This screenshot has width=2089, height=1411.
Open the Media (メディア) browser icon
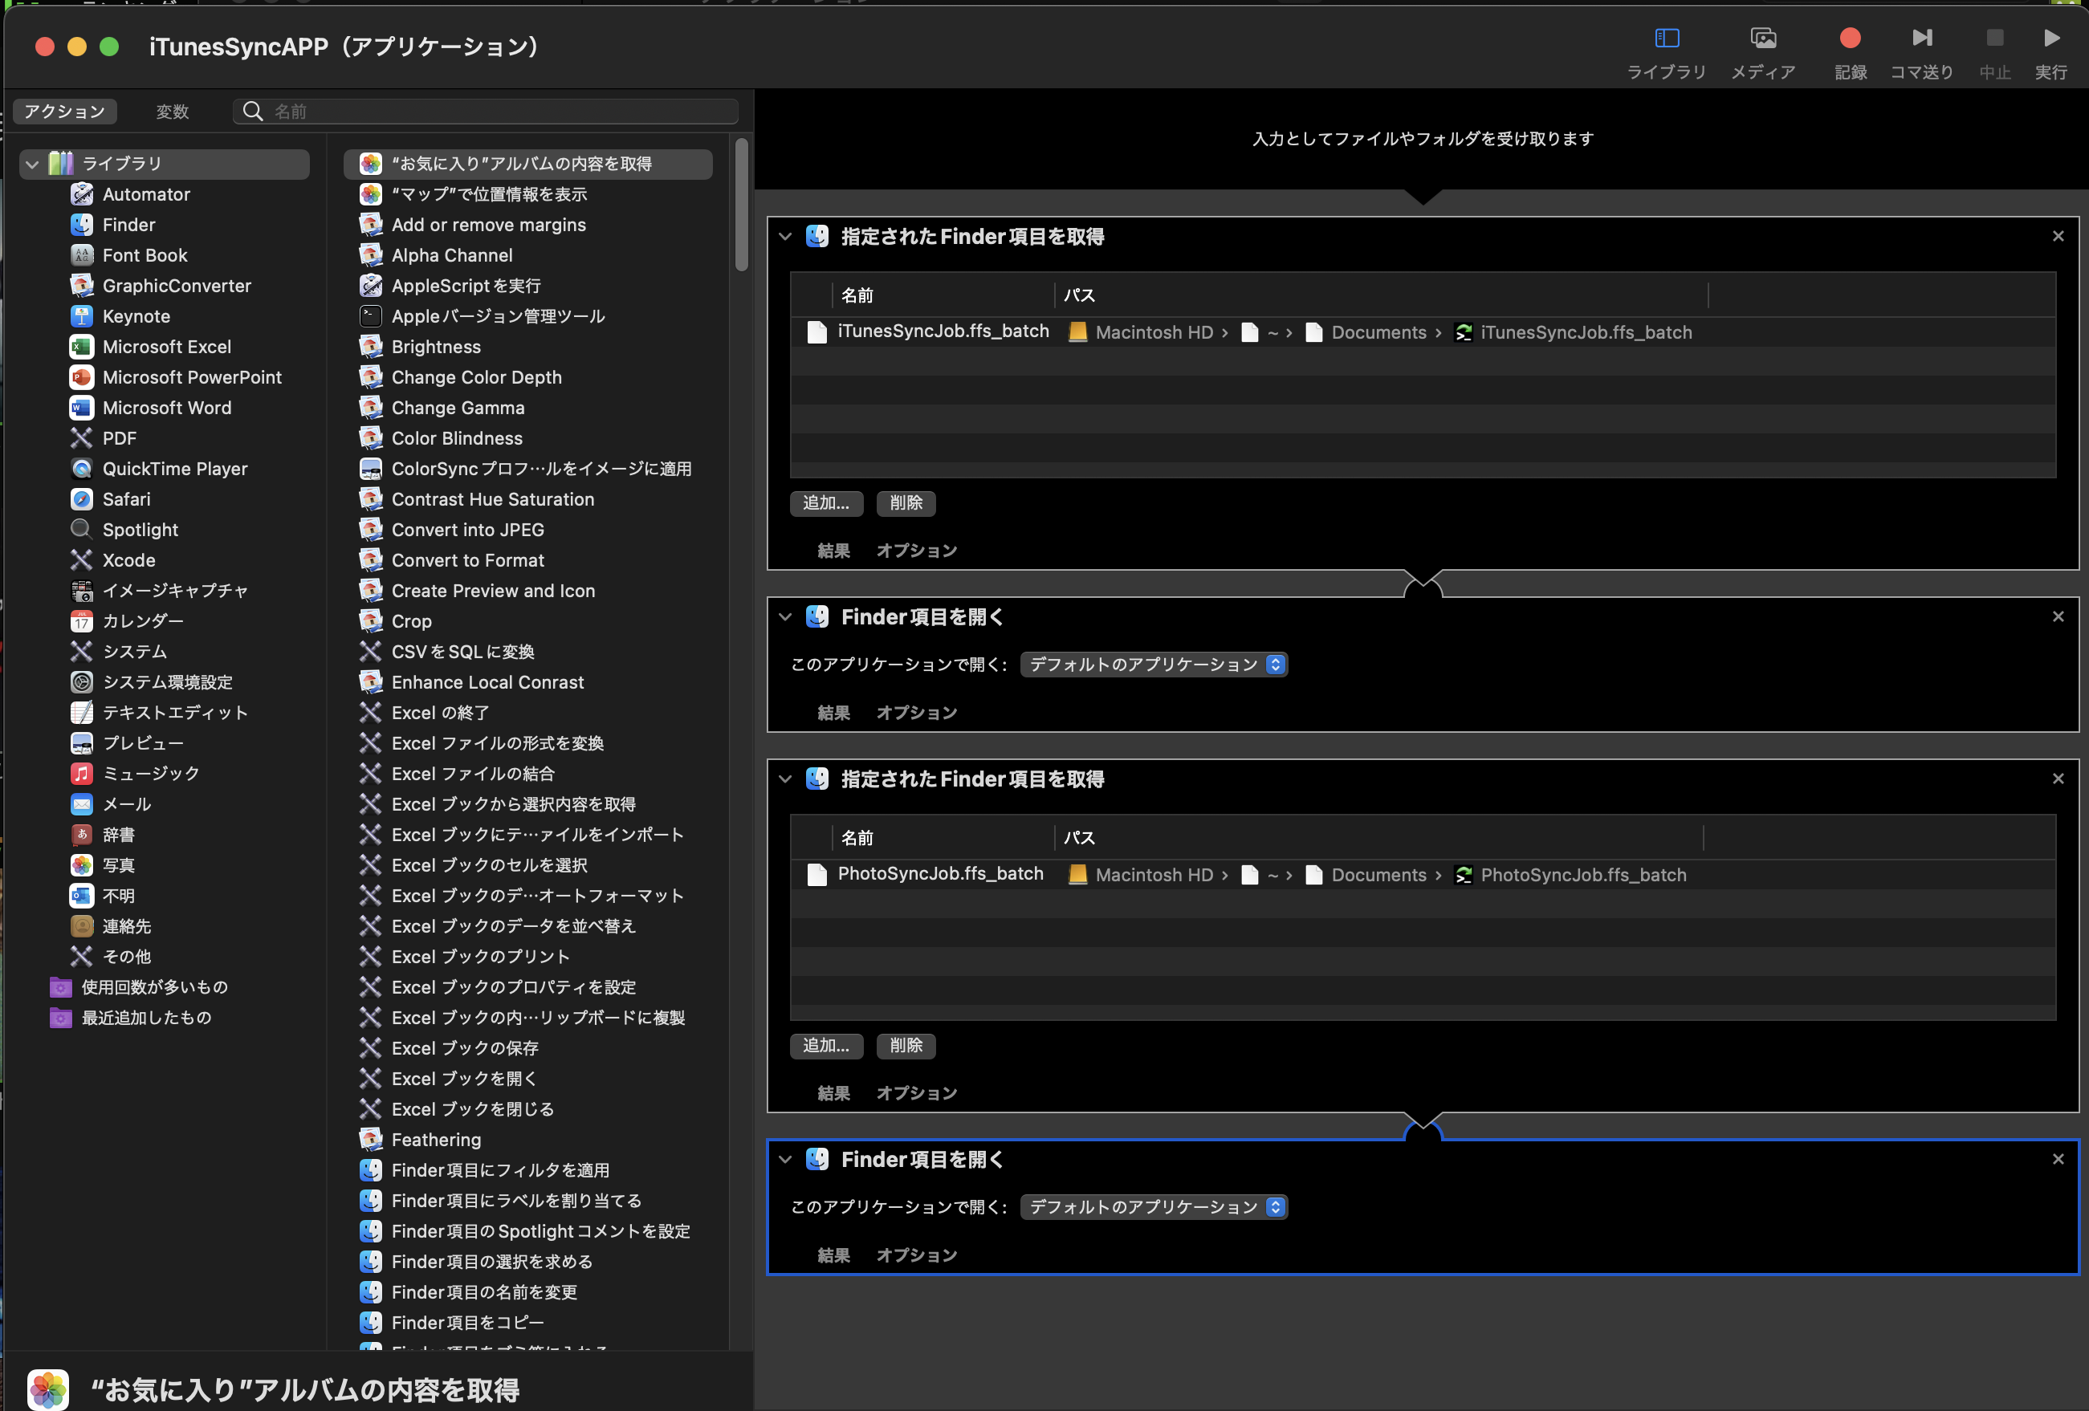click(1763, 39)
